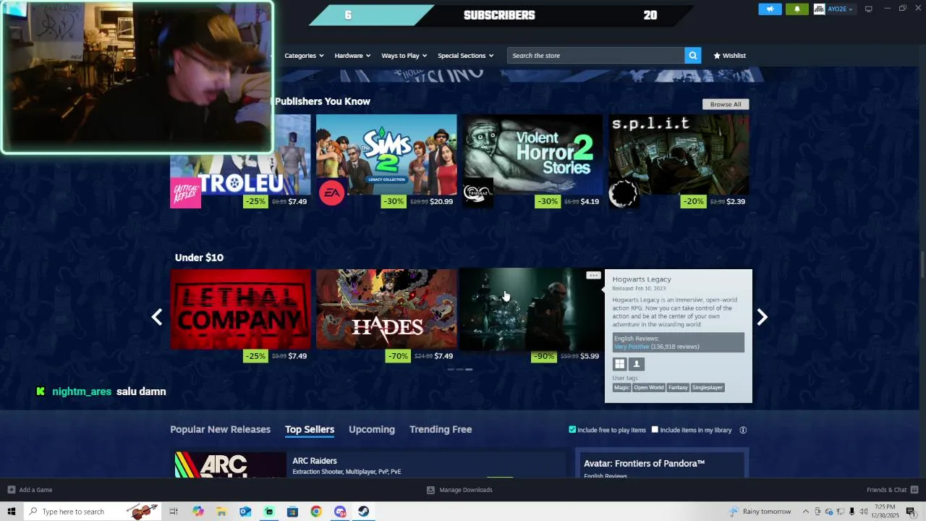
Task: Open ARC Raiders top seller row
Action: tap(369, 465)
